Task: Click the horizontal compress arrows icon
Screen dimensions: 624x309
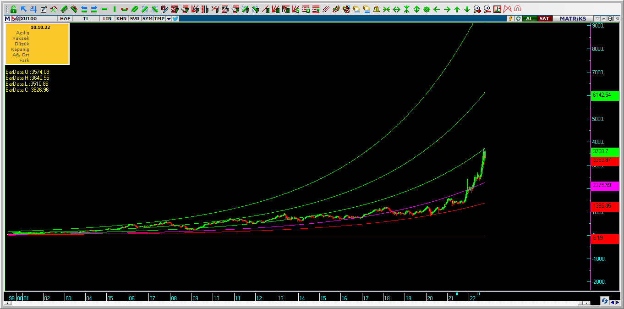Action: 386,9
